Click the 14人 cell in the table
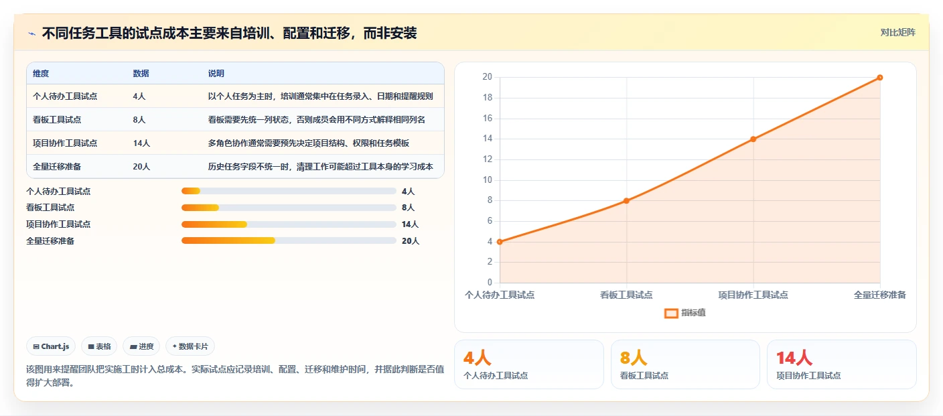This screenshot has height=416, width=943. click(141, 143)
